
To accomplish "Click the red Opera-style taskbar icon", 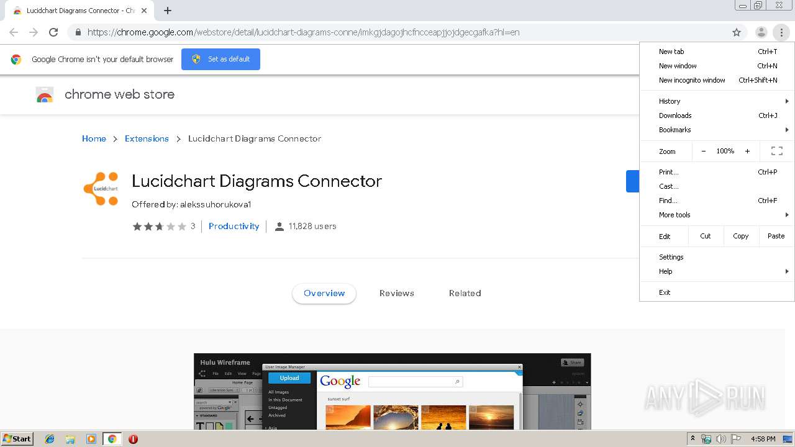I will pyautogui.click(x=133, y=439).
